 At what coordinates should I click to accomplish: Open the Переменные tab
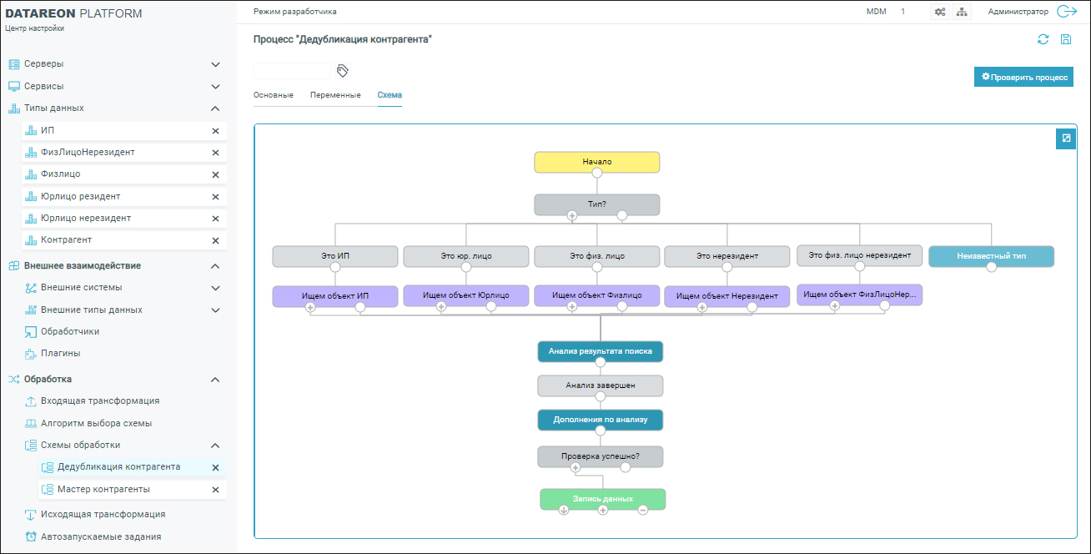click(335, 95)
